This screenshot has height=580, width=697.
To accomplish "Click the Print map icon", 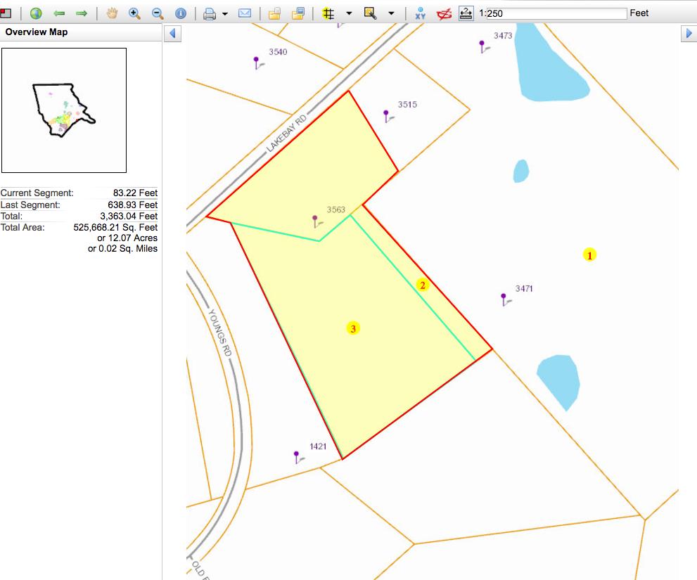I will point(210,14).
